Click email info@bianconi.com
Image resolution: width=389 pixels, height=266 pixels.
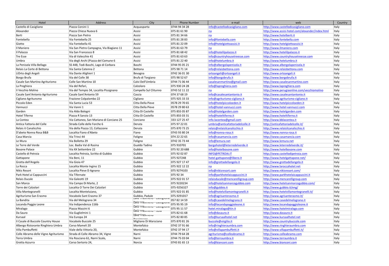pos(221,242)
